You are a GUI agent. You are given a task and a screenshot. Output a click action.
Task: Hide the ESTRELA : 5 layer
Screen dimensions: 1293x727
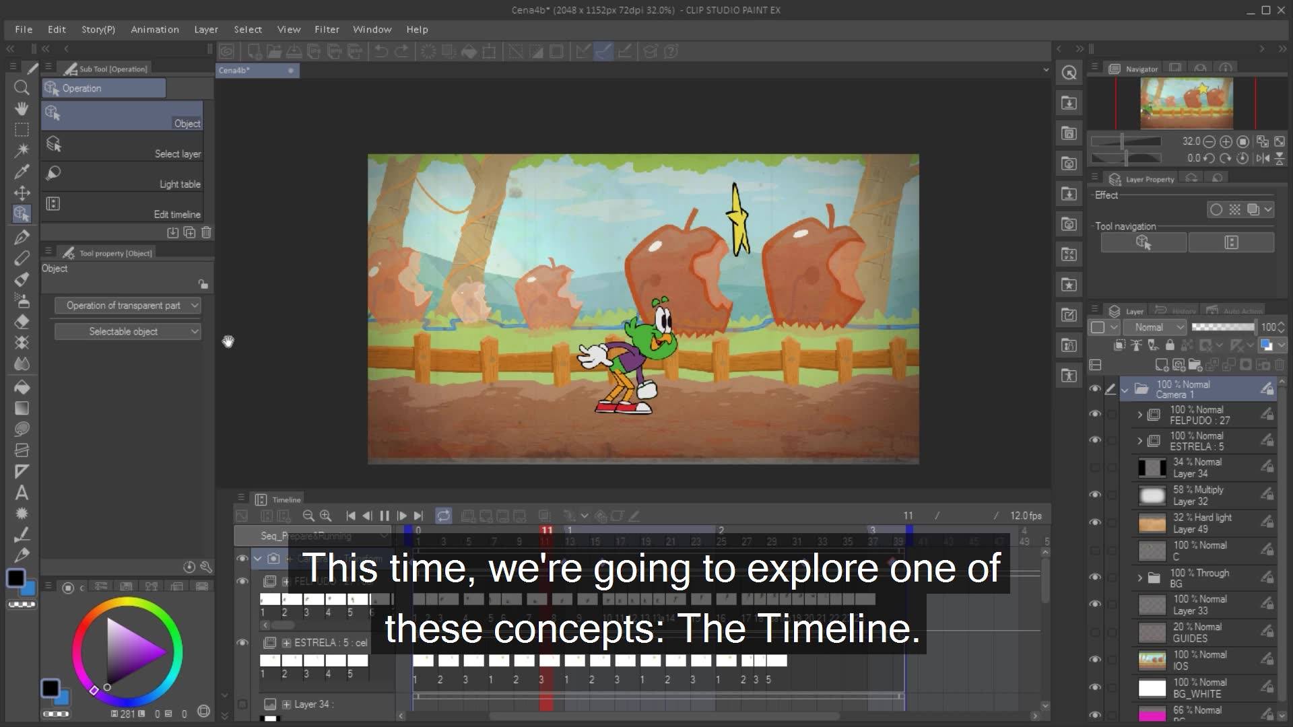tap(1095, 440)
